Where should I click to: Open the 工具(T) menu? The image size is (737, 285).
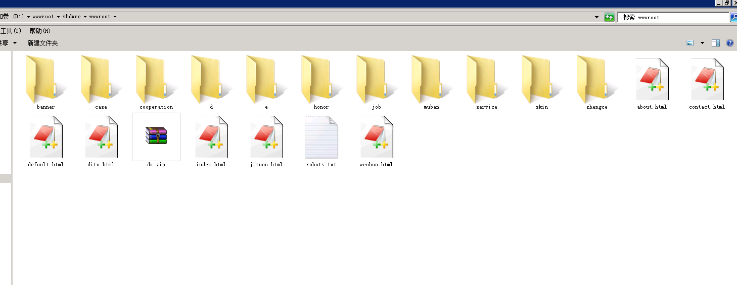[x=10, y=31]
